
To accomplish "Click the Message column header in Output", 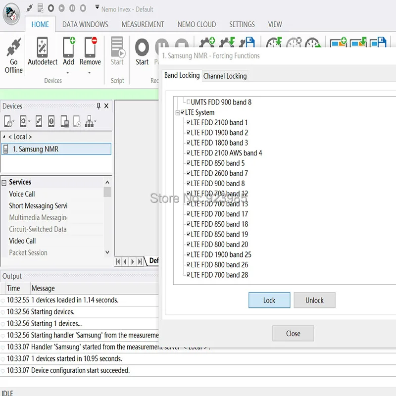I will coord(43,288).
